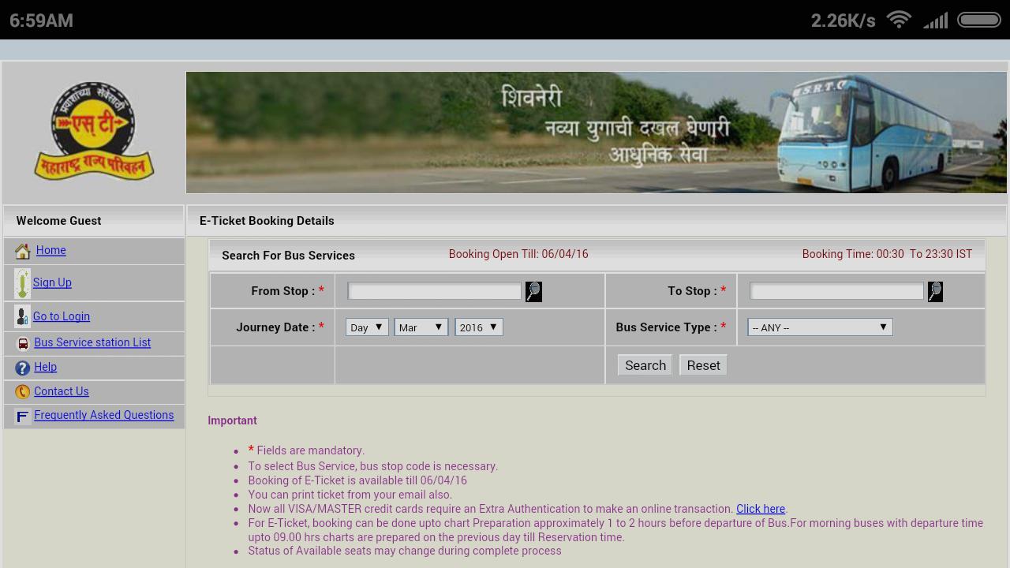
Task: Open the Bus Service Type dropdown
Action: (819, 327)
